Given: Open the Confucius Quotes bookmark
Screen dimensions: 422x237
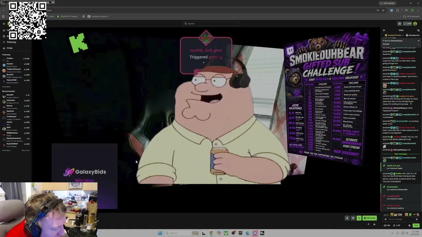Looking at the screenshot, I should [x=98, y=16].
